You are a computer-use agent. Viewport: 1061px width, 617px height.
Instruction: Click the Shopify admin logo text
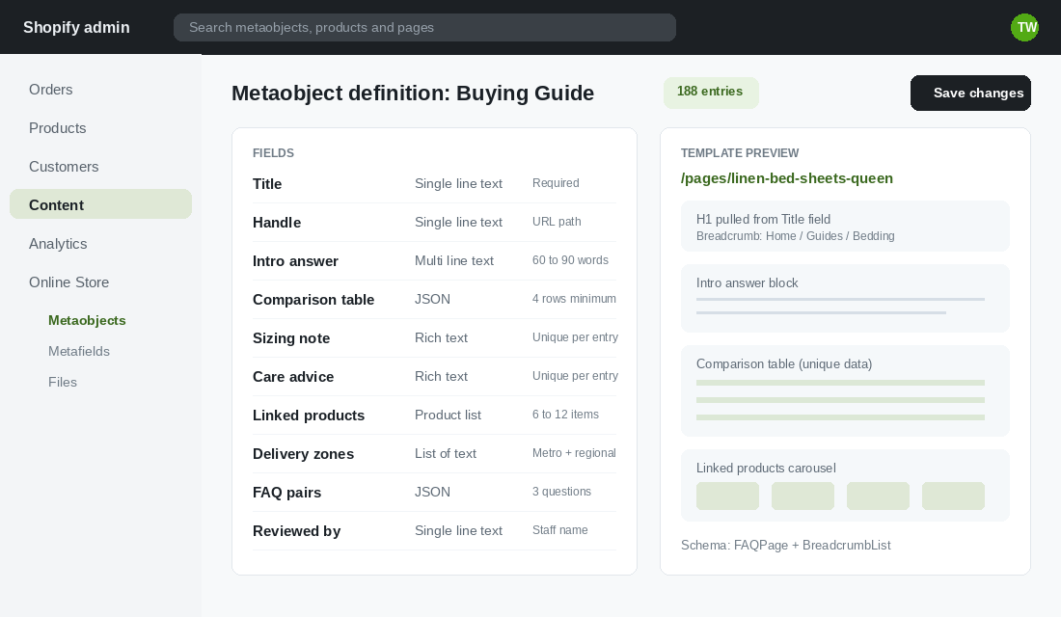pos(76,27)
